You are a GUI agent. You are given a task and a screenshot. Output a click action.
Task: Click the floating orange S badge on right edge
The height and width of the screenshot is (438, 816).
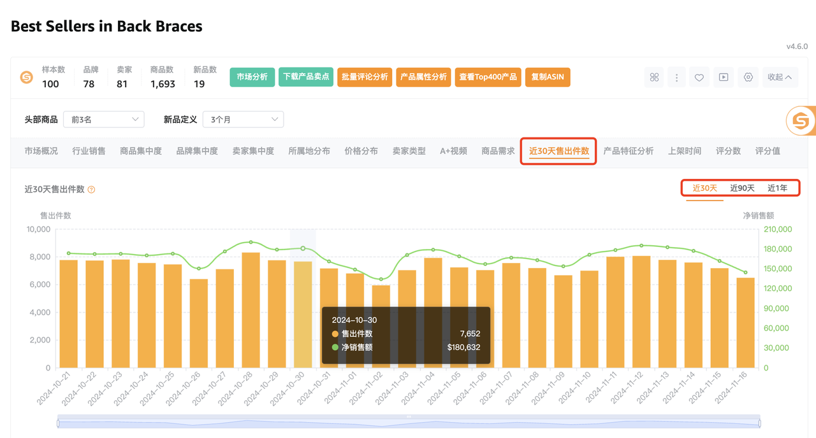click(x=801, y=120)
